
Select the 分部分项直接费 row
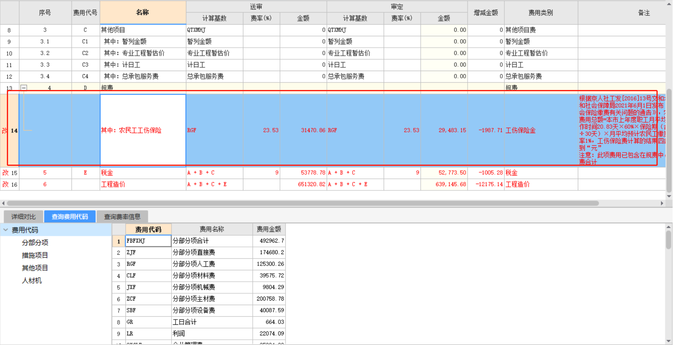(x=199, y=253)
